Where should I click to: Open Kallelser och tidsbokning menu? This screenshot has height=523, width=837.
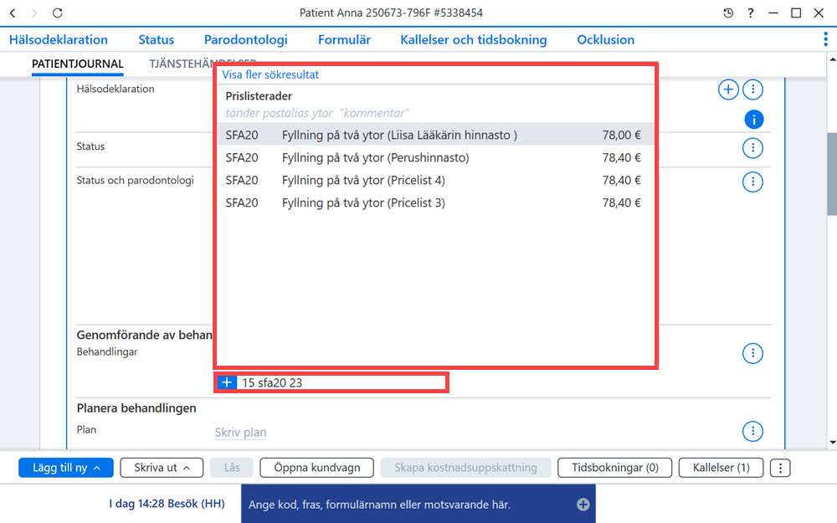click(x=474, y=39)
